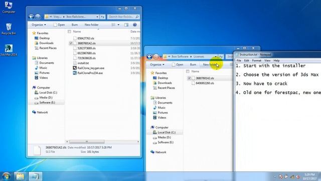Open Organize dropdown in Licenses window

click(x=157, y=65)
